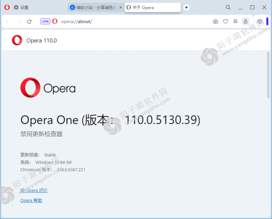272x219 pixels.
Task: Click the 禁用更新检查器 text
Action: point(42,134)
